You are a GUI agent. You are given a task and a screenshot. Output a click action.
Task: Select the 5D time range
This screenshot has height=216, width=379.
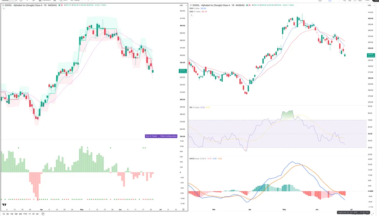[8, 214]
